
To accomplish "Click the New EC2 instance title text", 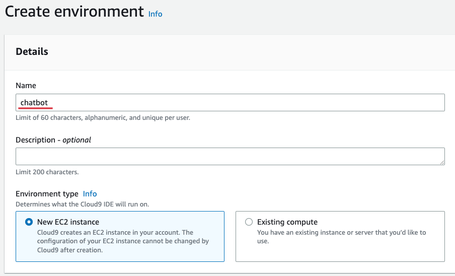I will click(68, 222).
